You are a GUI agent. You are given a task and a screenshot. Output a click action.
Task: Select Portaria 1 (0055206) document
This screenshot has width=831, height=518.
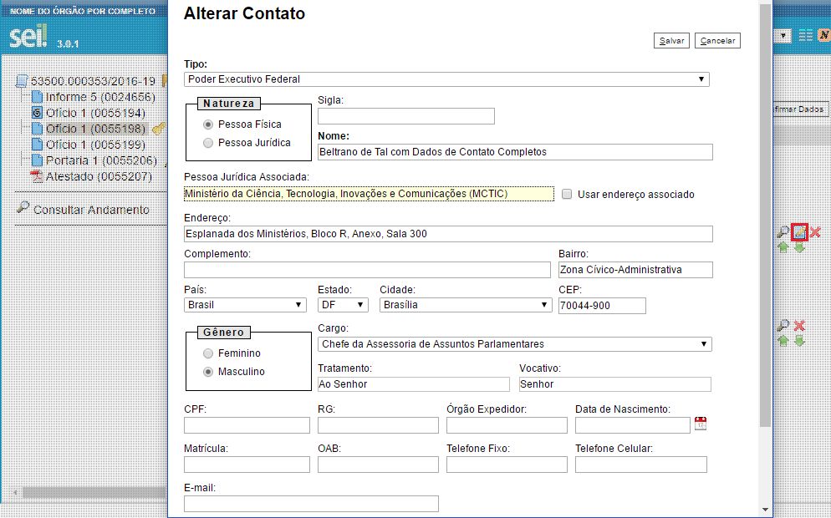click(94, 160)
